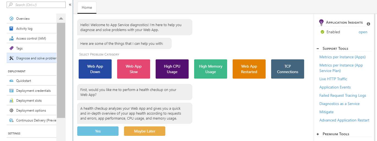Choose the Maybe Later button
This screenshot has height=141, width=377.
(x=145, y=131)
